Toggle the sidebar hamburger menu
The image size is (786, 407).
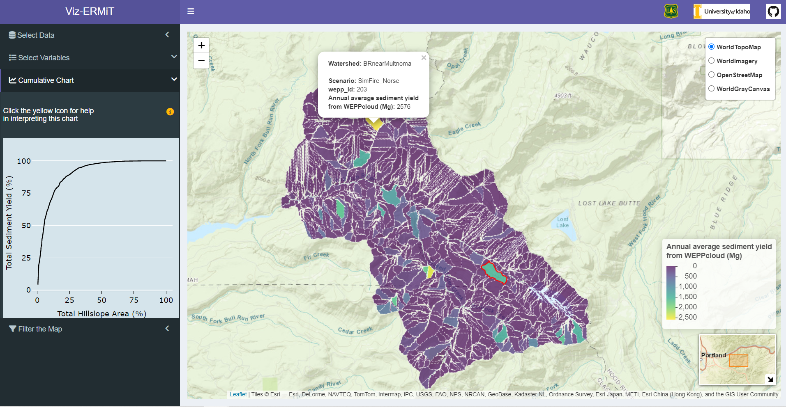click(x=191, y=11)
